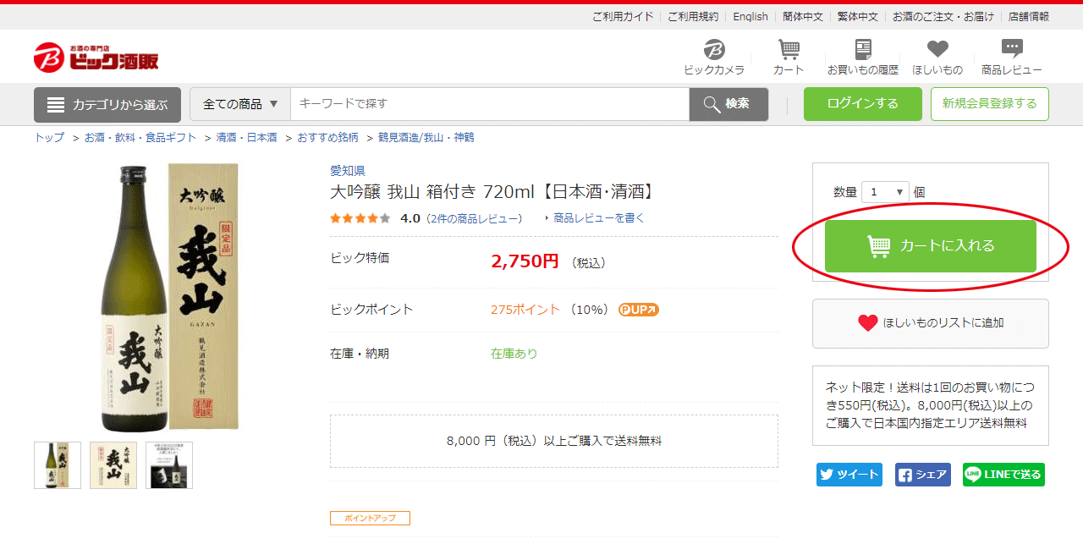Click the Bic Shuhan logo
This screenshot has width=1083, height=544.
pyautogui.click(x=96, y=57)
